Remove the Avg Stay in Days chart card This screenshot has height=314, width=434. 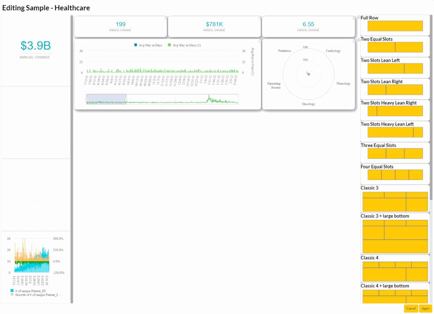click(259, 41)
